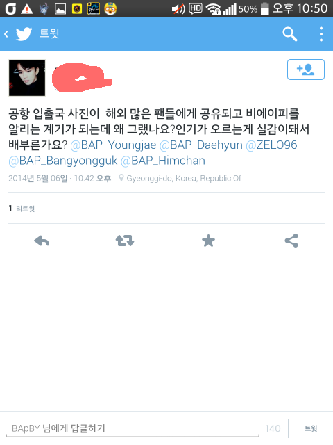
Task: Tap the 트윗 send button
Action: coord(311,428)
